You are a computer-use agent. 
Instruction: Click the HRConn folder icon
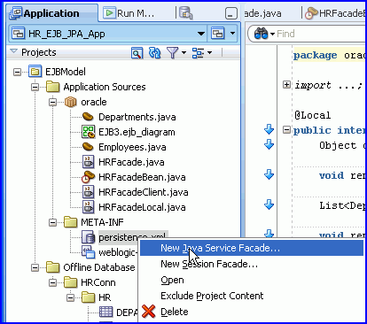71,282
